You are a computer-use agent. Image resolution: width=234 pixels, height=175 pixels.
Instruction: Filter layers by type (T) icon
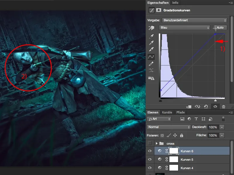point(196,119)
